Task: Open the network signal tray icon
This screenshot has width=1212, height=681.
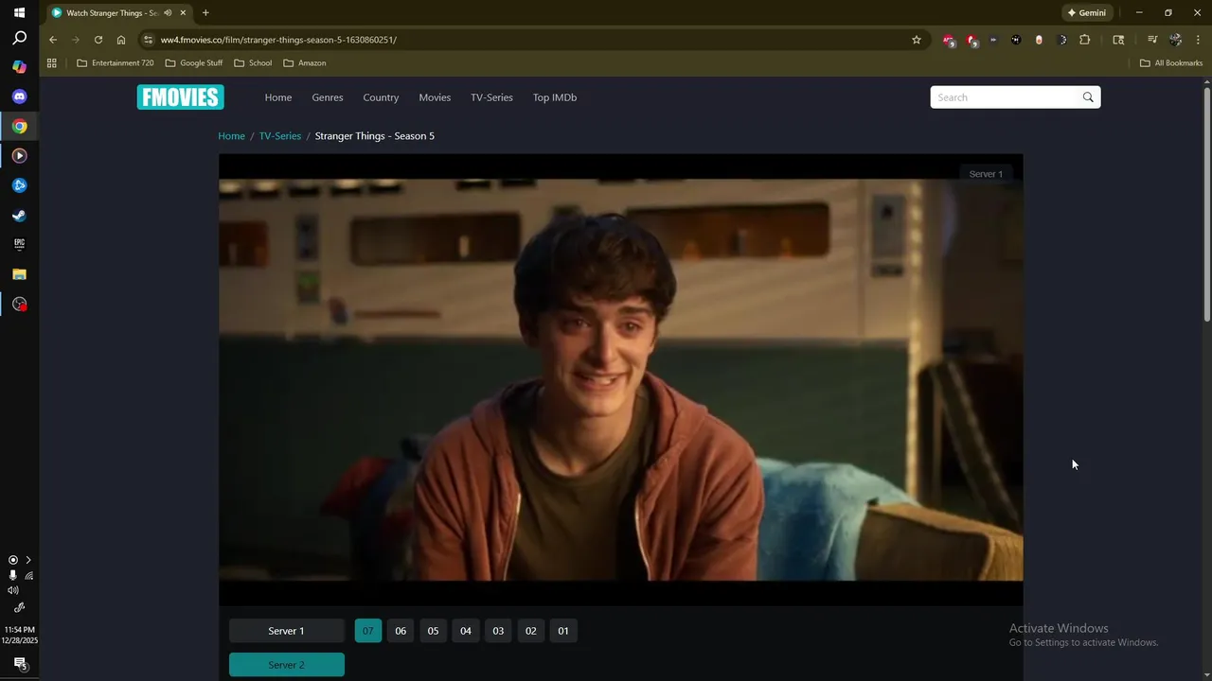Action: (28, 575)
